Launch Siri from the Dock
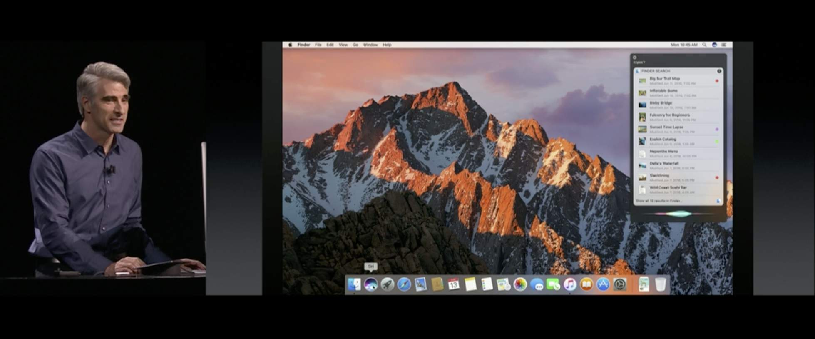The width and height of the screenshot is (815, 339). [370, 285]
